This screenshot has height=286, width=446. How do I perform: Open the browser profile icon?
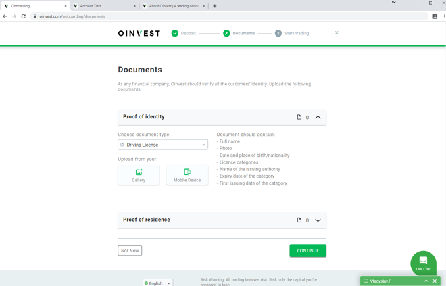[x=435, y=16]
